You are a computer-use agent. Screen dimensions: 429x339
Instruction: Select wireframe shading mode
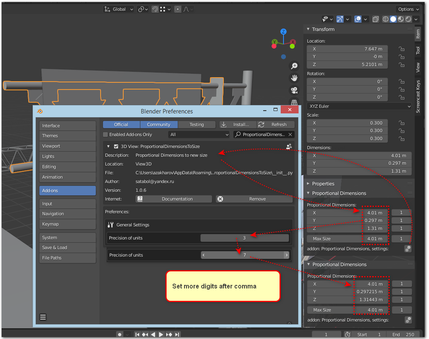[x=386, y=19]
